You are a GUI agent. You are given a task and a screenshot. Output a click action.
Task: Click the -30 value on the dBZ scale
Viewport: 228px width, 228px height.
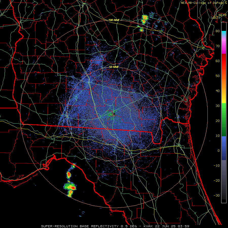[217, 195]
